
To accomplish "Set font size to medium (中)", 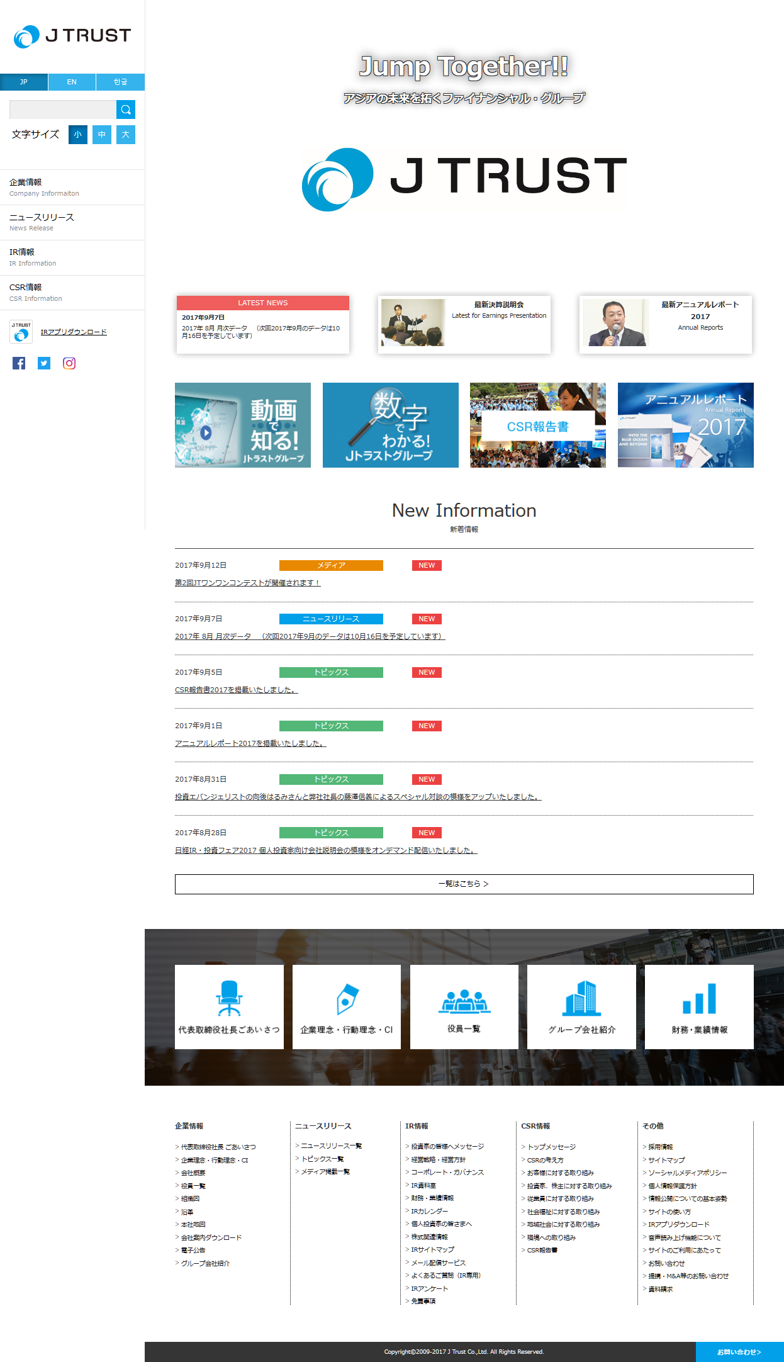I will (x=102, y=135).
